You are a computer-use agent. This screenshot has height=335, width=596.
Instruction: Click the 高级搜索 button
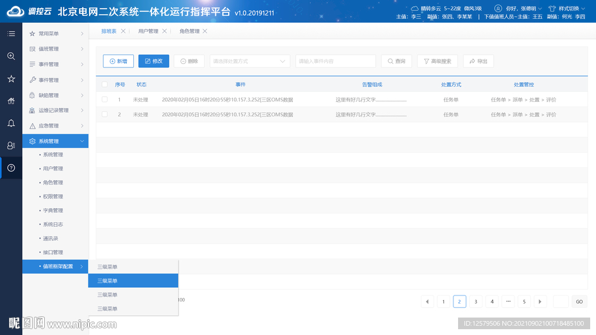point(437,61)
